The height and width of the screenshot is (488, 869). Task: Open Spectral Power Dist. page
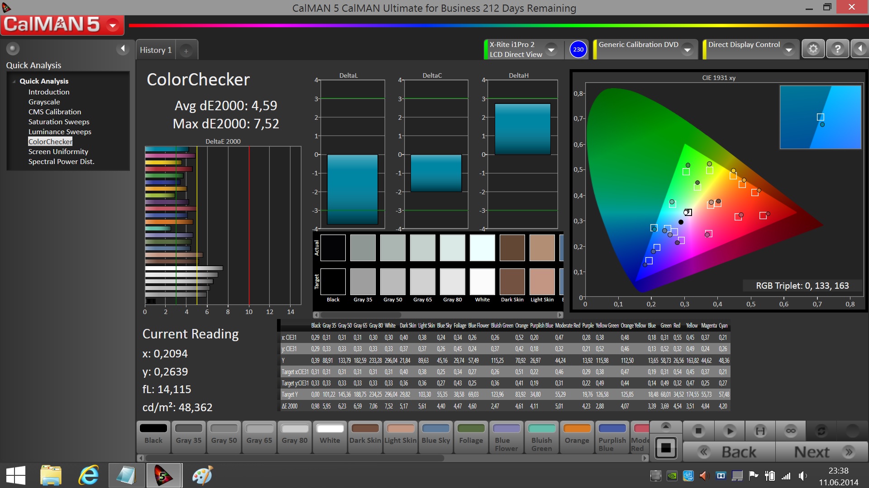(61, 161)
